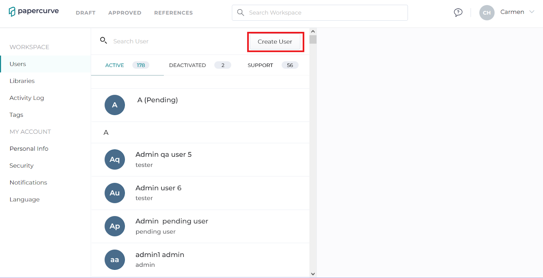Focus the Search Workspace field
The width and height of the screenshot is (543, 278).
[x=320, y=13]
